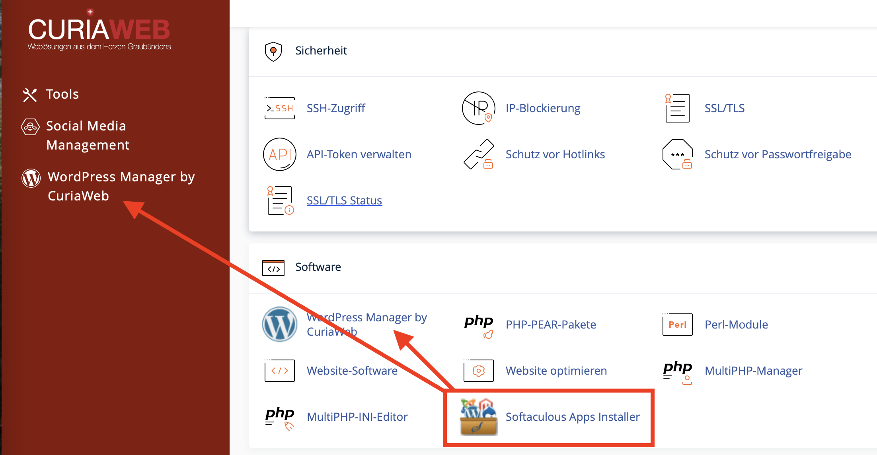The width and height of the screenshot is (877, 455).
Task: Open Softaculous Apps Installer
Action: [573, 417]
